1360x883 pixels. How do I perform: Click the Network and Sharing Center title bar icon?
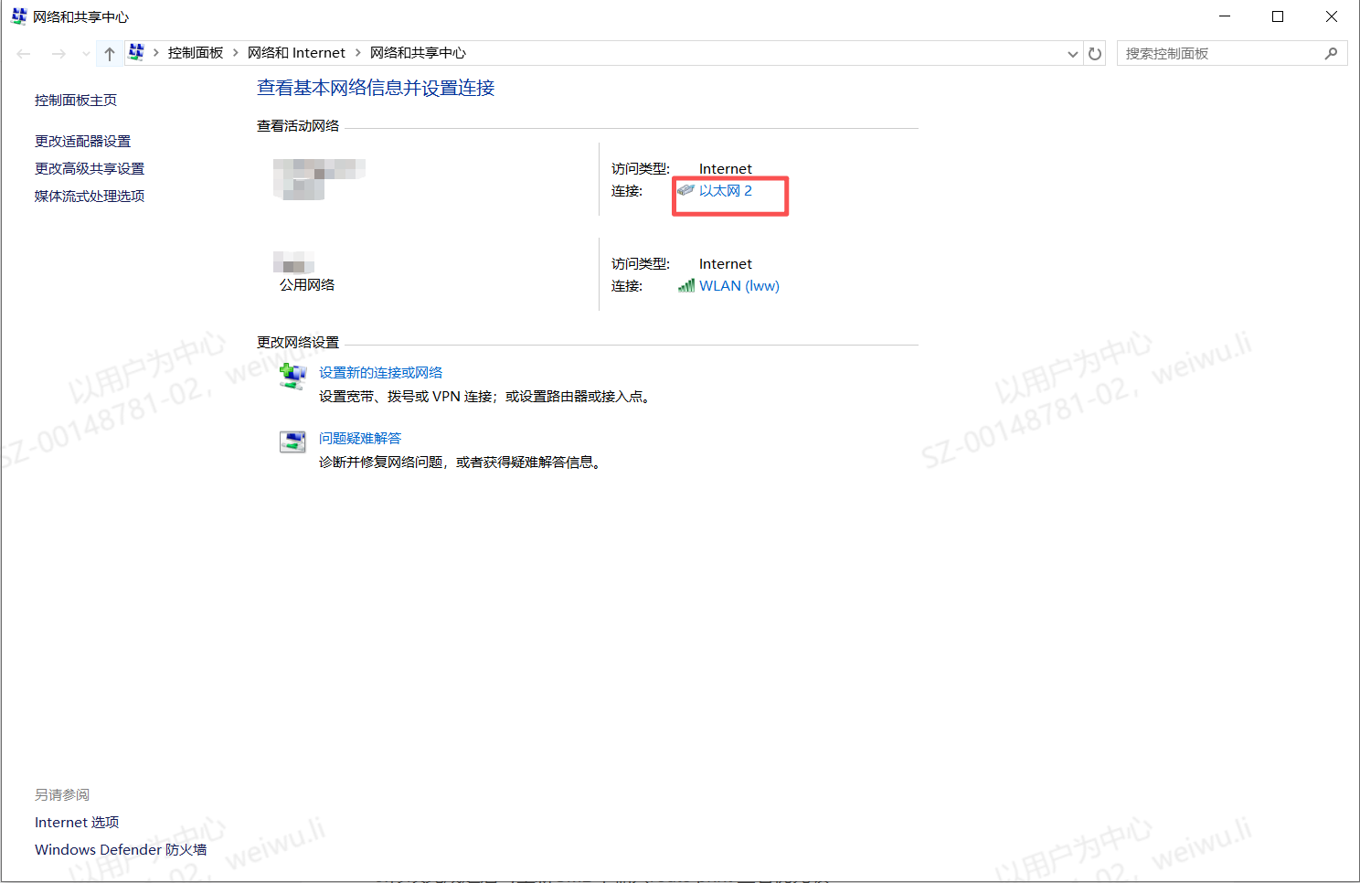17,16
